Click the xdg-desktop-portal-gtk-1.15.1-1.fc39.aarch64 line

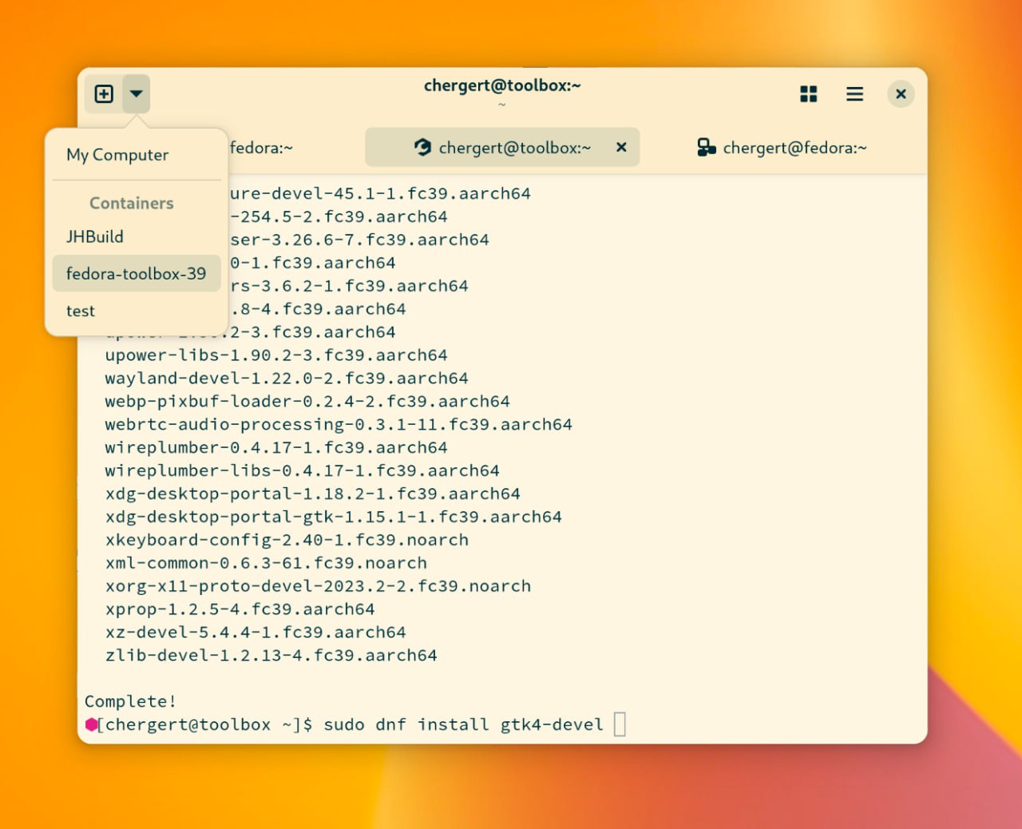pos(334,517)
